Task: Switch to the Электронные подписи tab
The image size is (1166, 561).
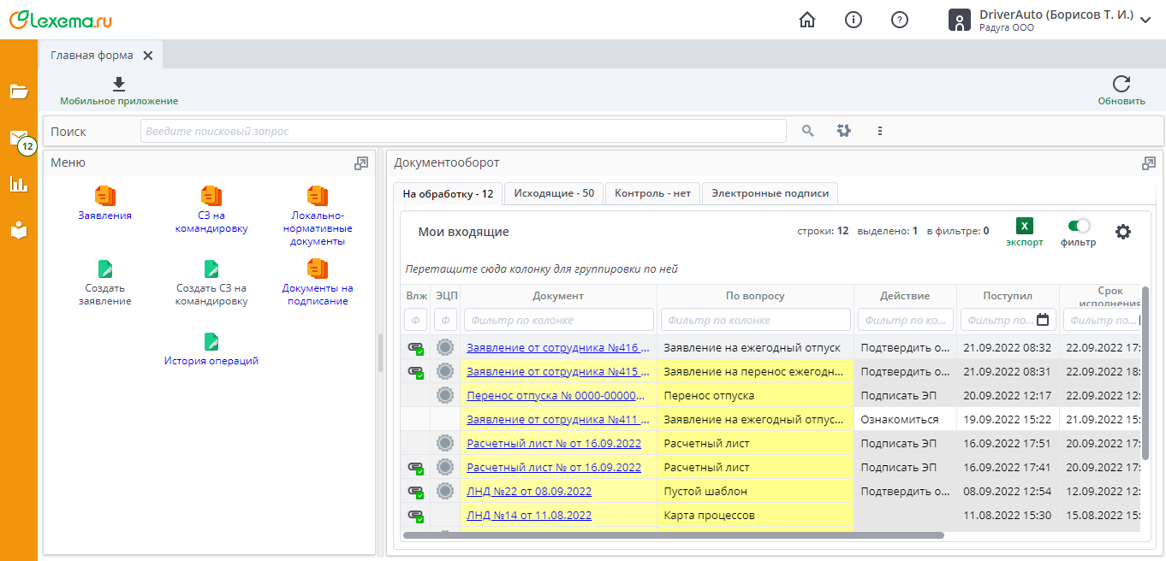Action: pos(770,193)
